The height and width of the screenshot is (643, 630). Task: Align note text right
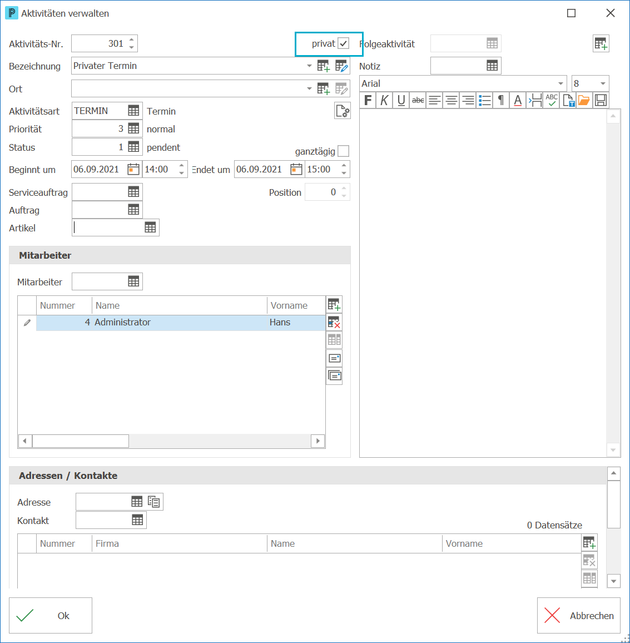point(468,100)
